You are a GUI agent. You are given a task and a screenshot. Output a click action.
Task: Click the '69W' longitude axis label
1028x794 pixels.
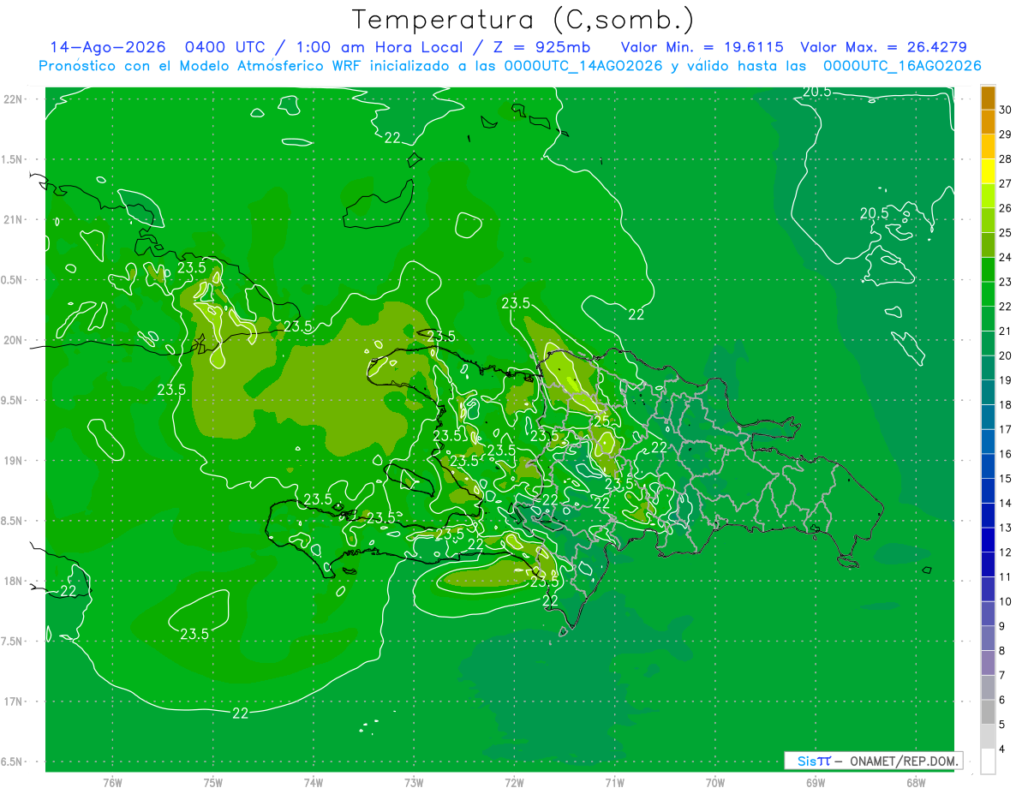[815, 783]
